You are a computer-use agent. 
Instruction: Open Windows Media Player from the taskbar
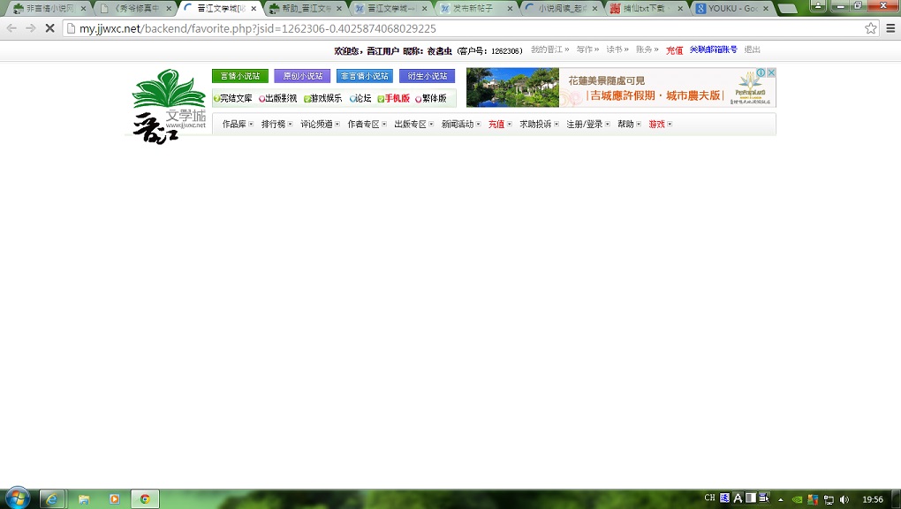(x=114, y=499)
